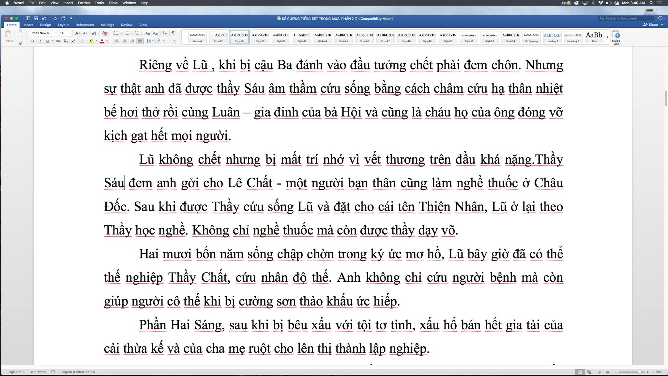The height and width of the screenshot is (376, 668).
Task: Toggle underline formatting
Action: click(47, 41)
